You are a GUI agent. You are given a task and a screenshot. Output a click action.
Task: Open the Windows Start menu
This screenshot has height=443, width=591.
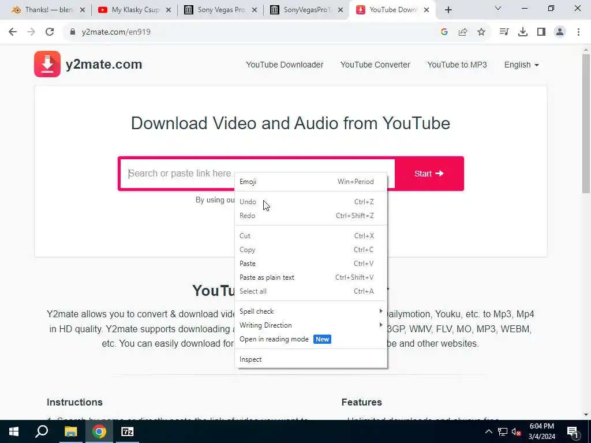(x=14, y=431)
